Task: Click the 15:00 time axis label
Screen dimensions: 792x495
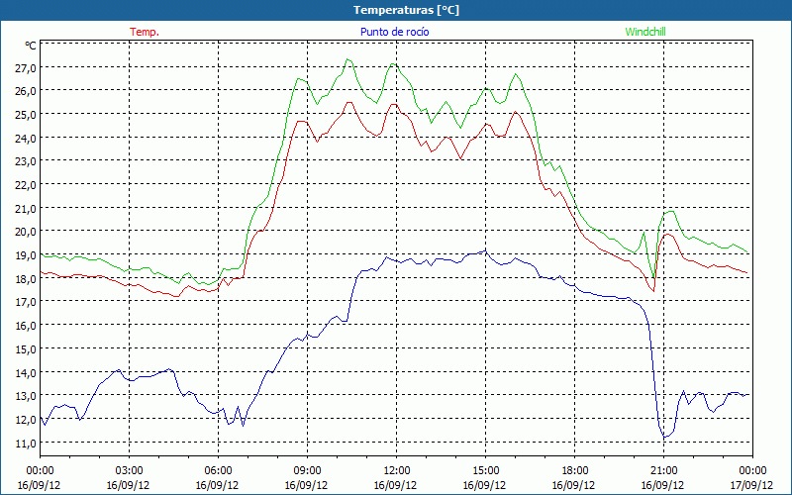Action: pyautogui.click(x=486, y=471)
